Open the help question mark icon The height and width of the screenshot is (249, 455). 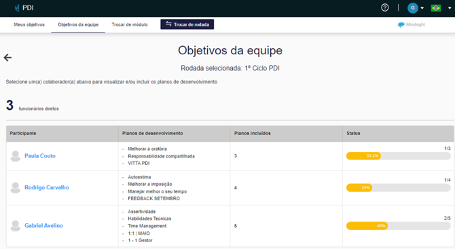pyautogui.click(x=385, y=7)
